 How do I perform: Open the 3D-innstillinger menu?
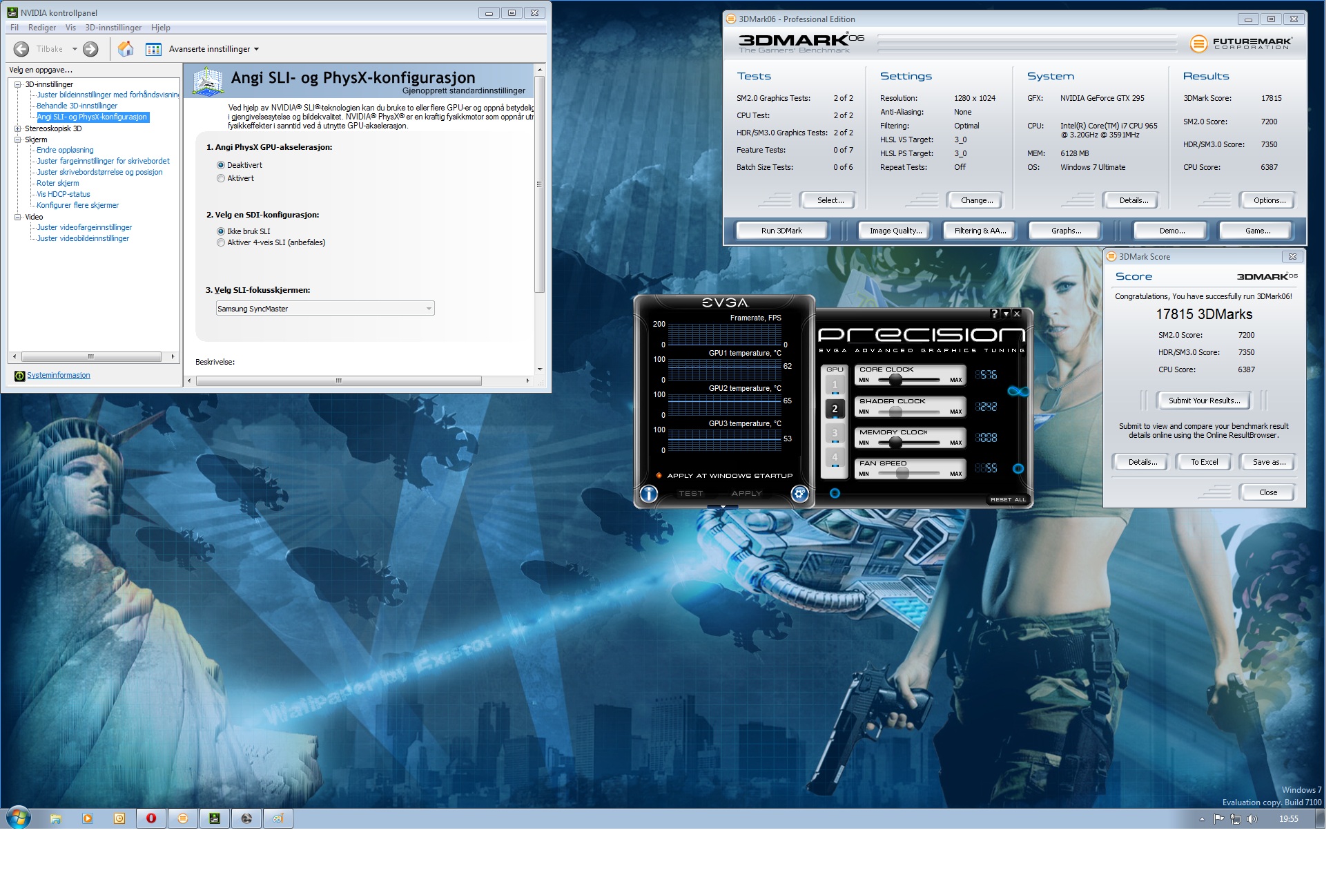(x=113, y=28)
